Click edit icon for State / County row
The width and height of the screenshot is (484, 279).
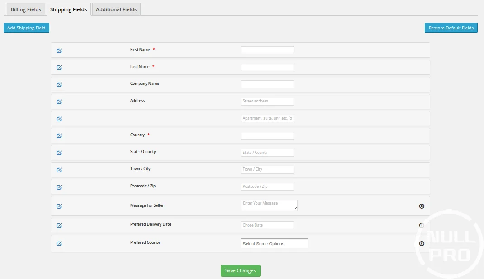click(x=59, y=153)
